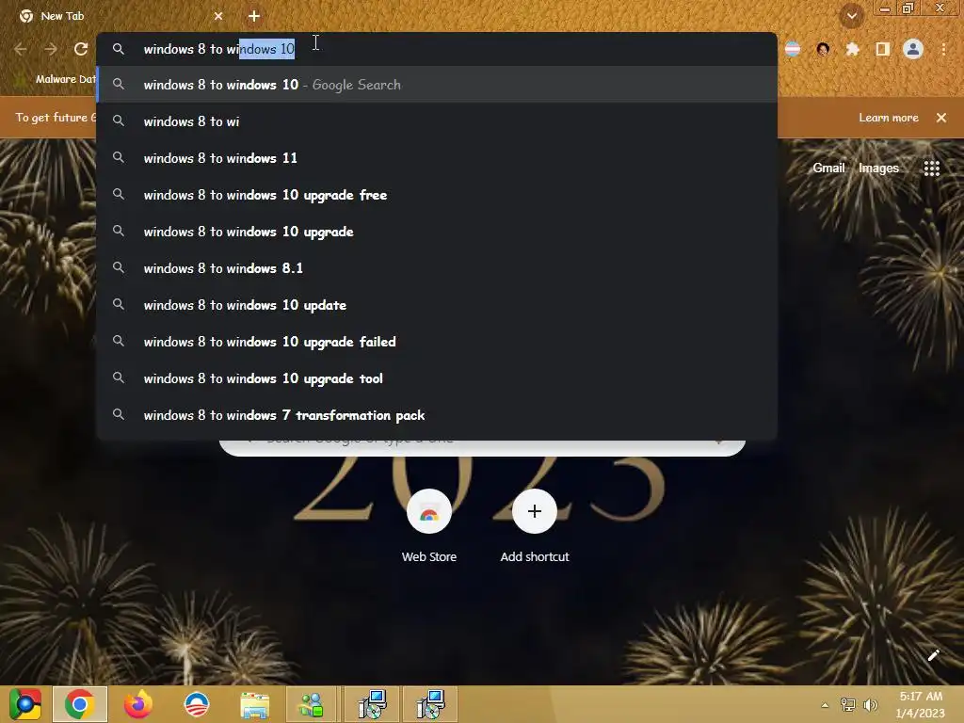Show hidden system tray icons
This screenshot has height=723, width=964.
pos(825,705)
